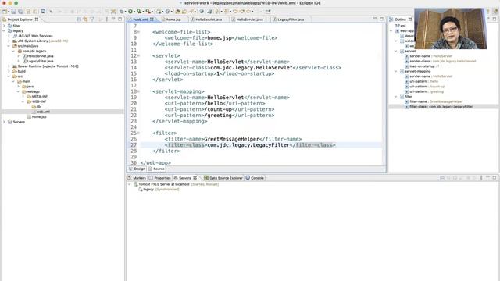The height and width of the screenshot is (281, 500).
Task: Expand the Servers project node
Action: 4,122
